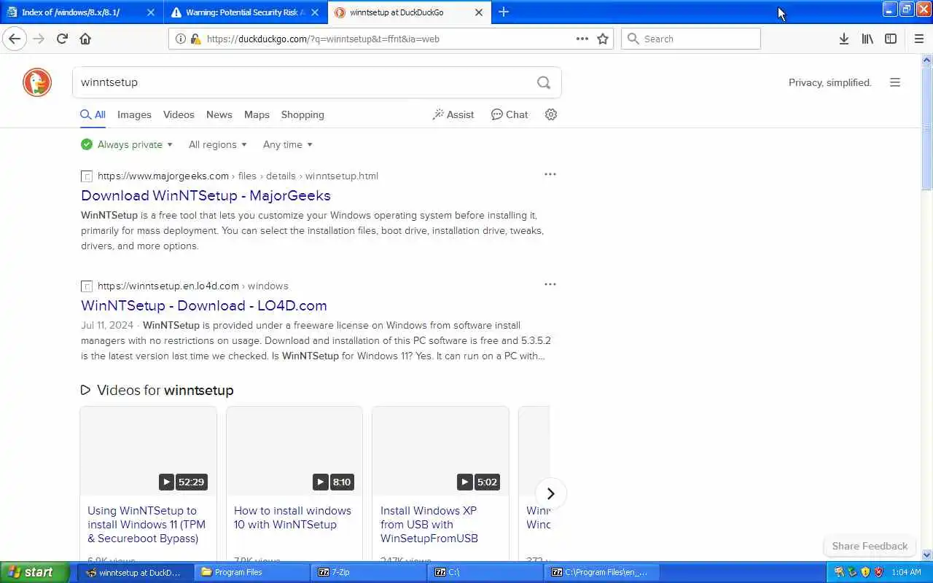
Task: Click scrollbar down arrow
Action: coord(927,555)
